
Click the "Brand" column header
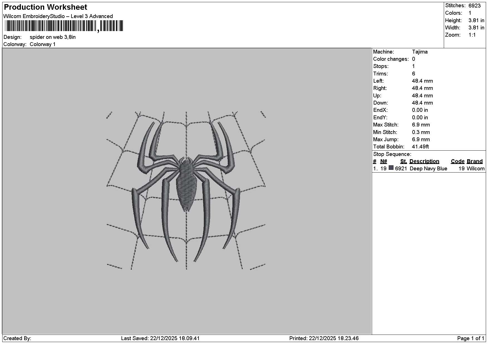pos(475,161)
